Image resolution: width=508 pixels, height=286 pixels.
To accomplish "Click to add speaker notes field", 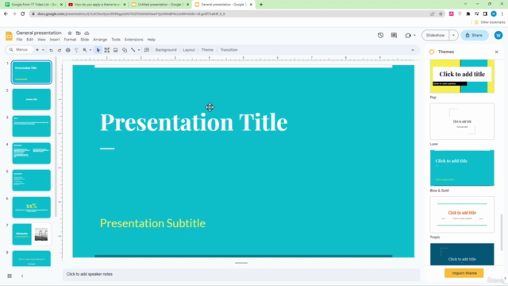I will pos(241,274).
